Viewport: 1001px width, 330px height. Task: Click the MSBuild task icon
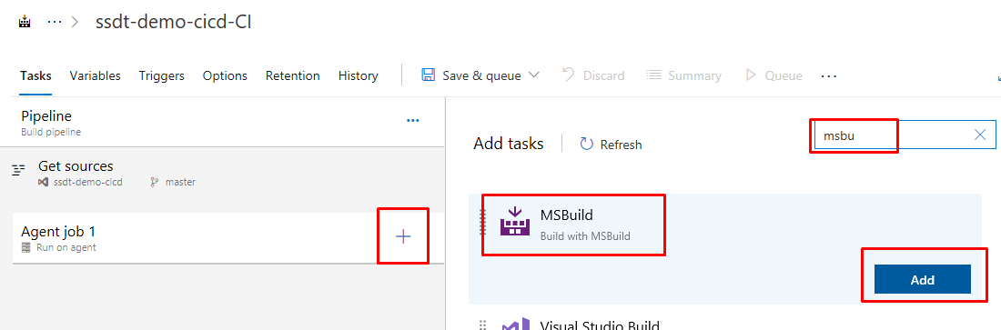point(514,221)
